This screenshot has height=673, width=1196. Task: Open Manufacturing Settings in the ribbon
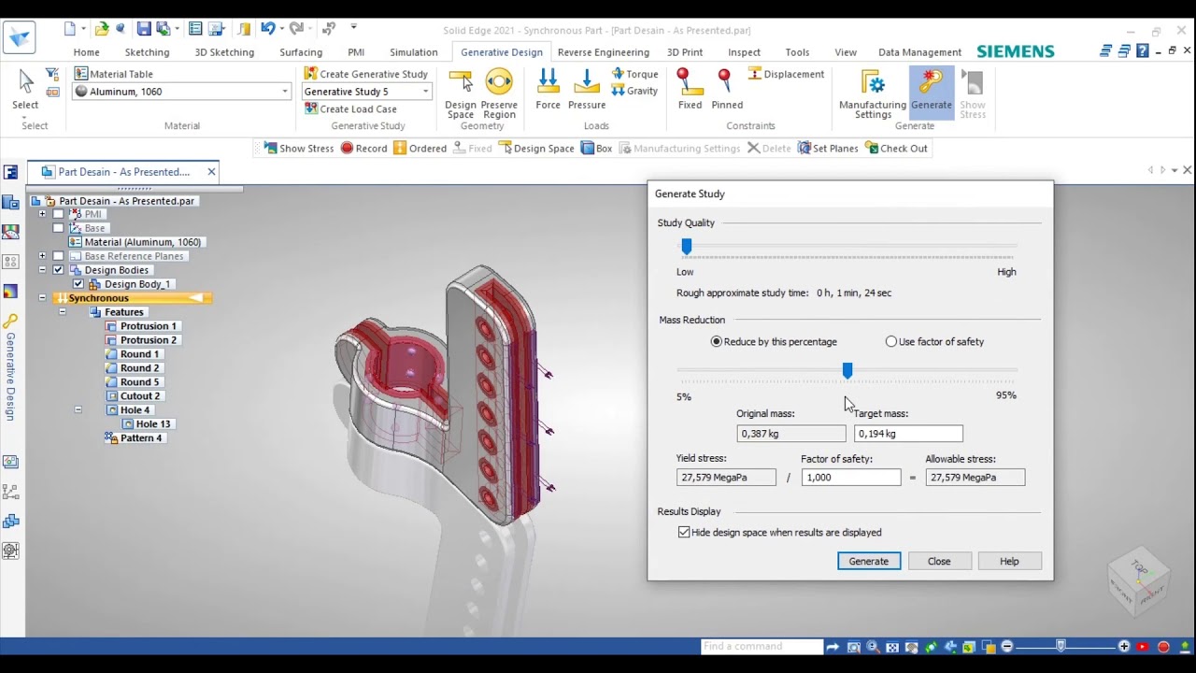873,93
